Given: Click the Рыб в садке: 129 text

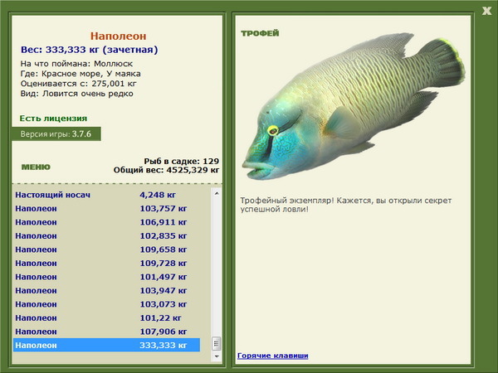Looking at the screenshot, I should click(181, 161).
